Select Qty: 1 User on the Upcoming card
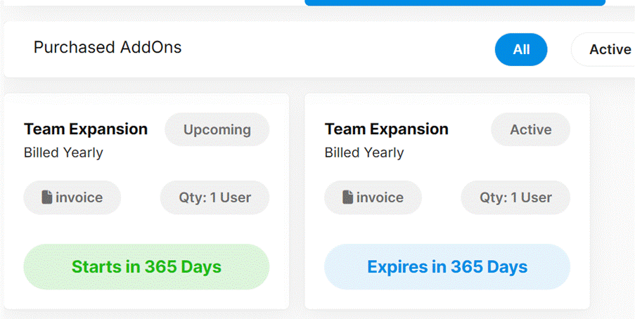Screen dimensions: 635x319 [x=214, y=197]
